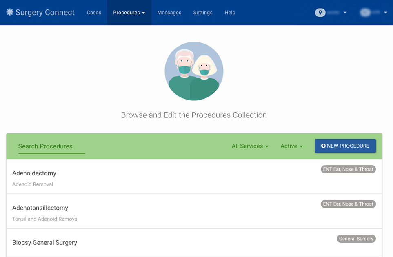Open the Adenotonsillectomy procedure
Screen dimensions: 393x257
coord(40,208)
